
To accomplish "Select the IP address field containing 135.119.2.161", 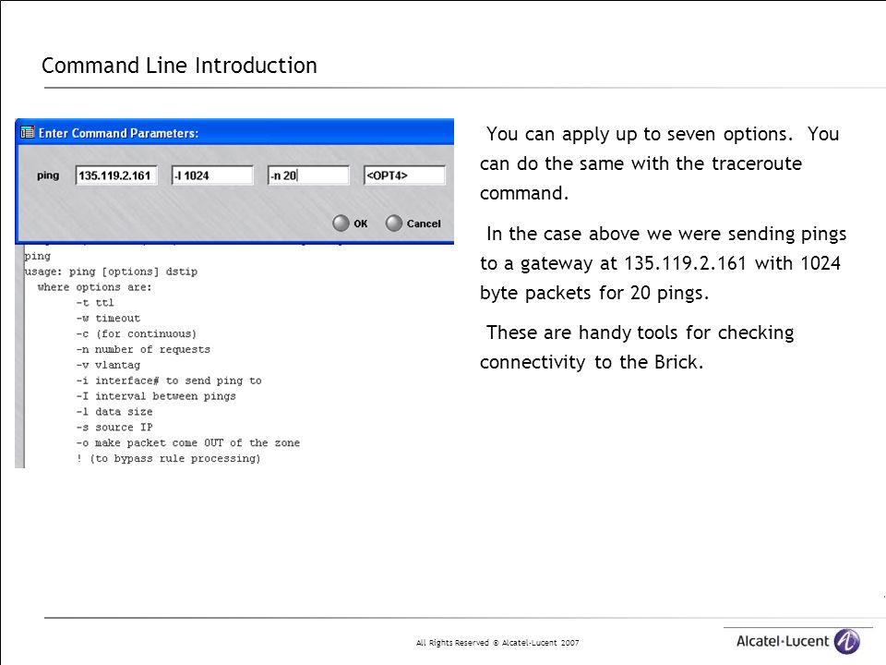I will [116, 175].
